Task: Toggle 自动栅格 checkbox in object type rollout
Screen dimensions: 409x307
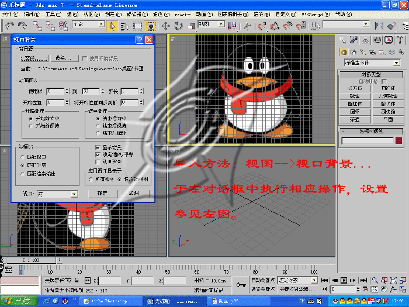Action: [x=384, y=81]
